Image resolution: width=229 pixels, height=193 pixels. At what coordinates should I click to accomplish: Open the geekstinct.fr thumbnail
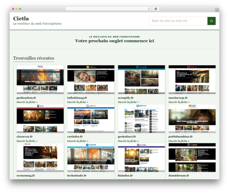pos(142,119)
